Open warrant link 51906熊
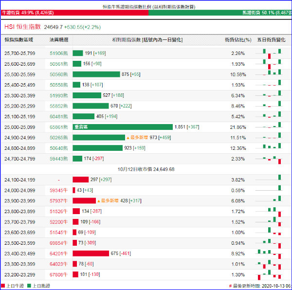The image size is (292, 290). click(x=59, y=54)
